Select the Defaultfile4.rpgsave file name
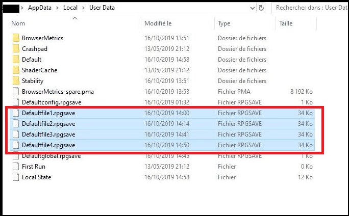 [48, 145]
